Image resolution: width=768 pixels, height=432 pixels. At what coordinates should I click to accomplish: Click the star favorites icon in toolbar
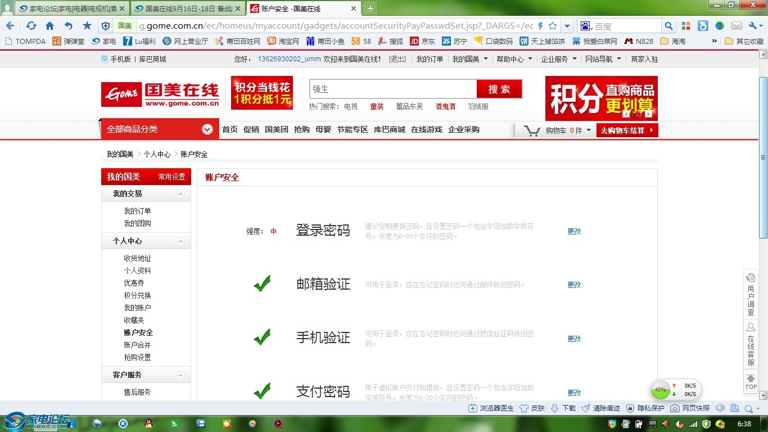tap(87, 26)
